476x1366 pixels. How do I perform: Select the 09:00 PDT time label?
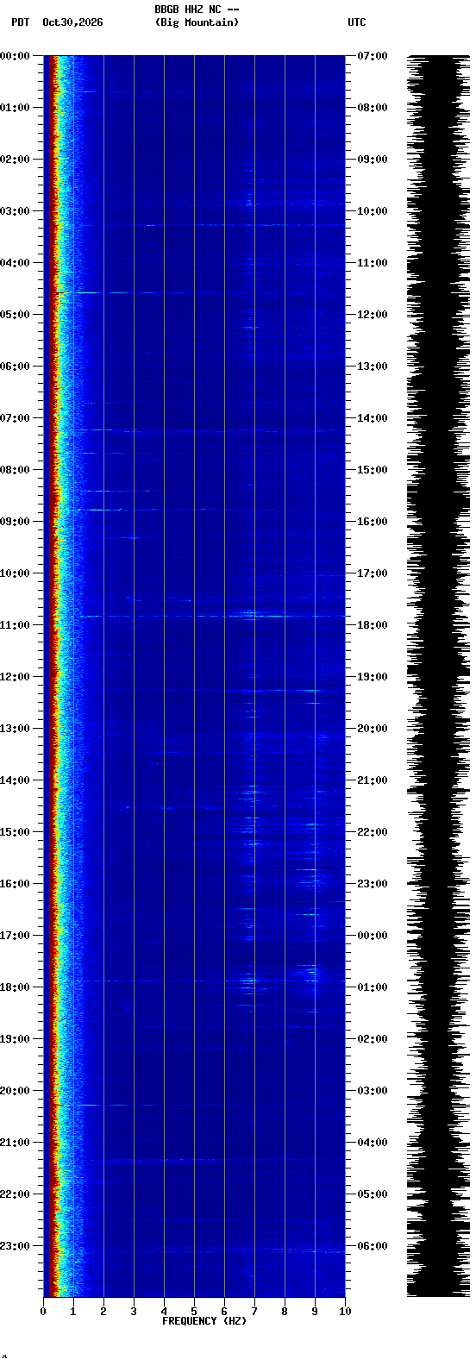(x=16, y=522)
